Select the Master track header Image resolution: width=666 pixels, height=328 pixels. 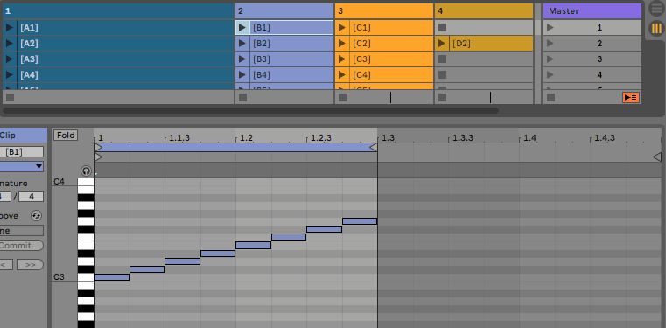pyautogui.click(x=592, y=11)
